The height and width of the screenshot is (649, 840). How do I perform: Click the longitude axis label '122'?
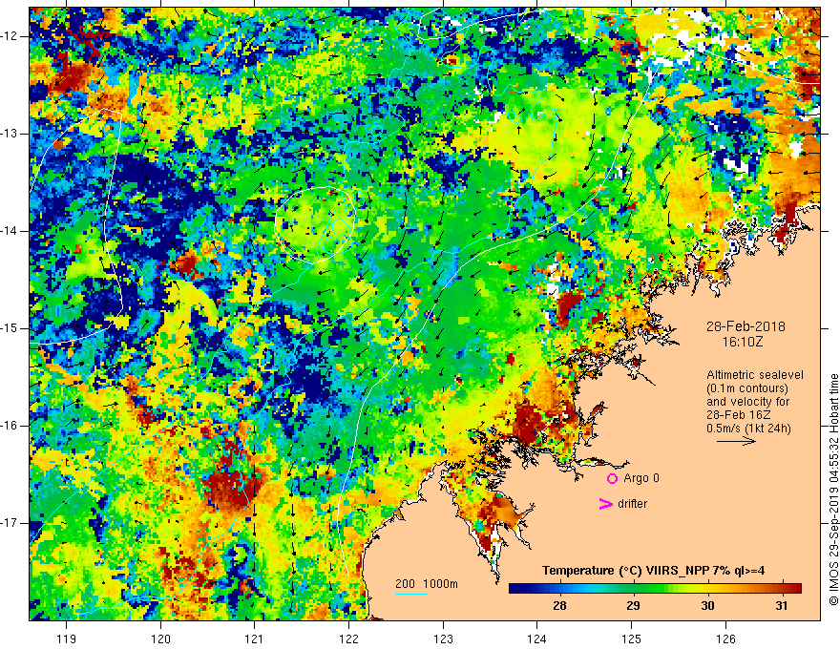point(348,639)
